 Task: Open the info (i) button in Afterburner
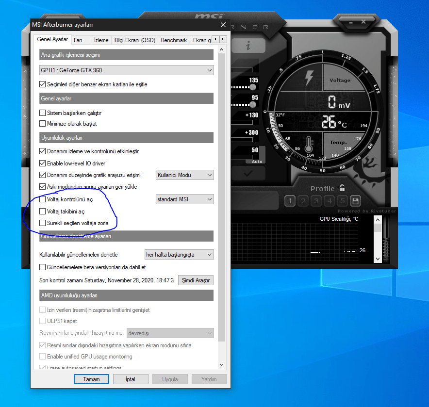click(x=248, y=46)
